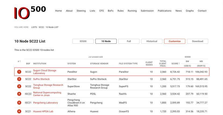
Task: Click rank 4 red circle badge
Action: (x=19, y=94)
